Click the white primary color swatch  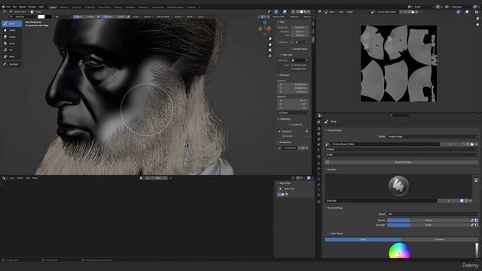(x=41, y=17)
